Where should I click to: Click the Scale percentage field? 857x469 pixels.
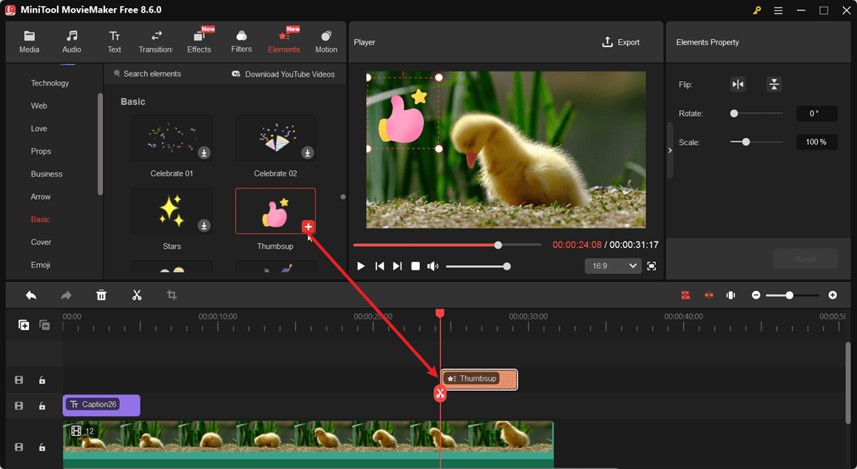(816, 142)
